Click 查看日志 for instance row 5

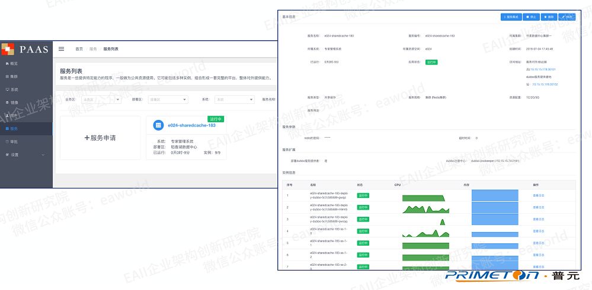click(539, 243)
